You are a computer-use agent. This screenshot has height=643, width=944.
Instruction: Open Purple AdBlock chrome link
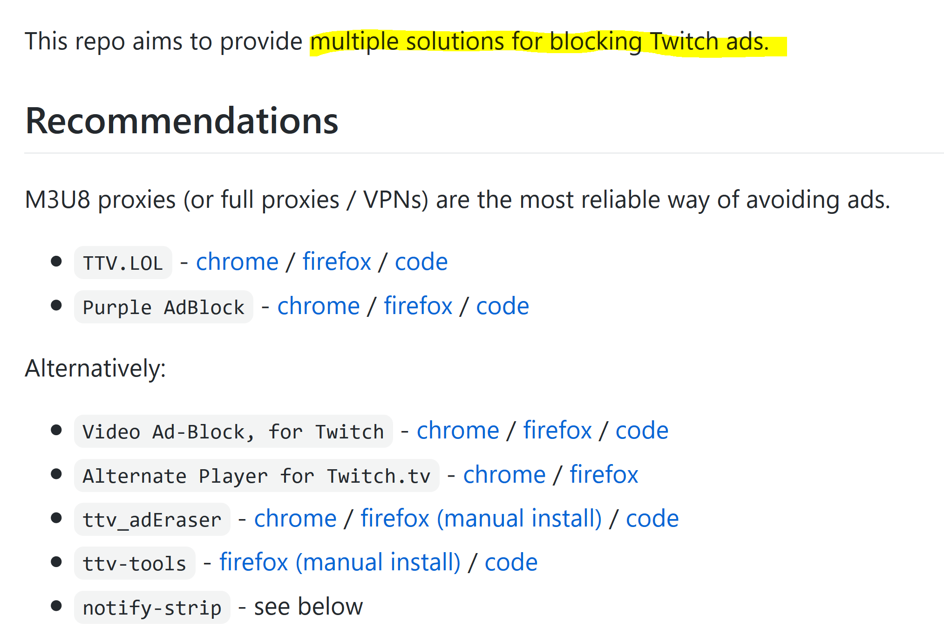click(319, 306)
